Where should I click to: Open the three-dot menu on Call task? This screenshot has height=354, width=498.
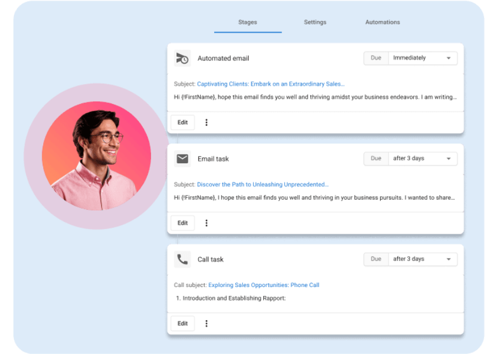point(206,324)
